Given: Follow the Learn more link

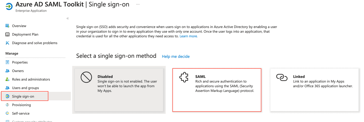Looking at the screenshot, I should click(x=188, y=36).
